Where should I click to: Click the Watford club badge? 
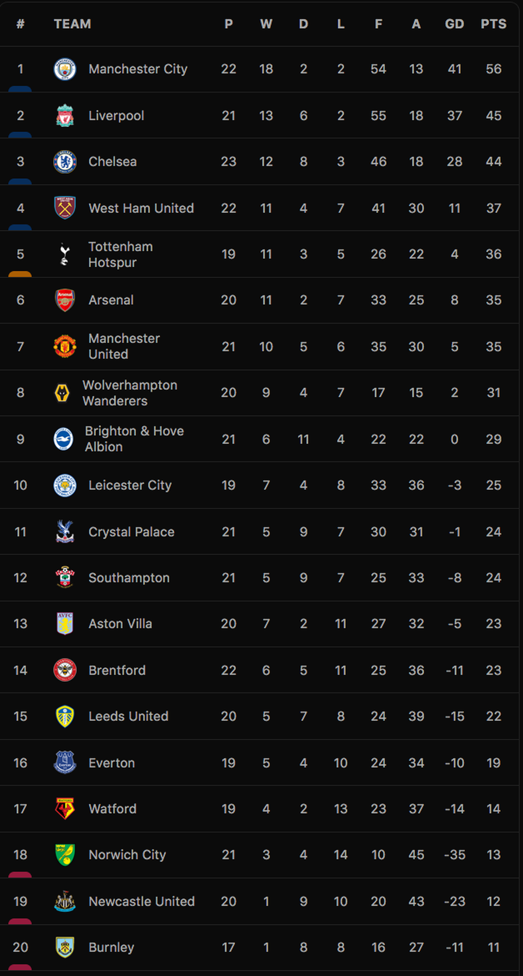click(65, 809)
